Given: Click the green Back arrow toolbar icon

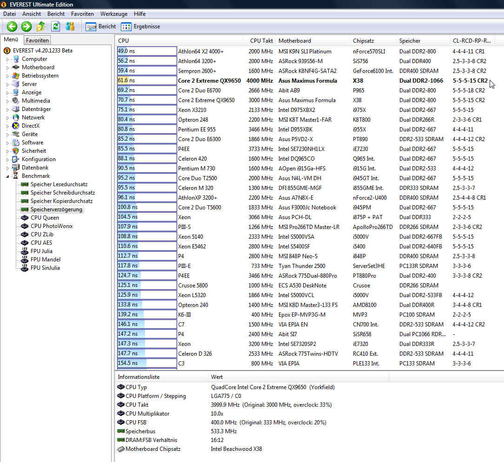Looking at the screenshot, I should click(12, 26).
